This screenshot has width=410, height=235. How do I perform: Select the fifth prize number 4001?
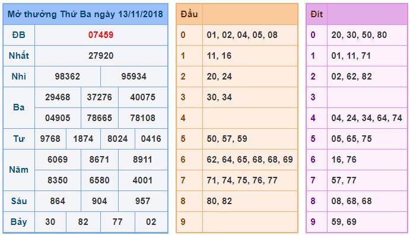pos(142,180)
